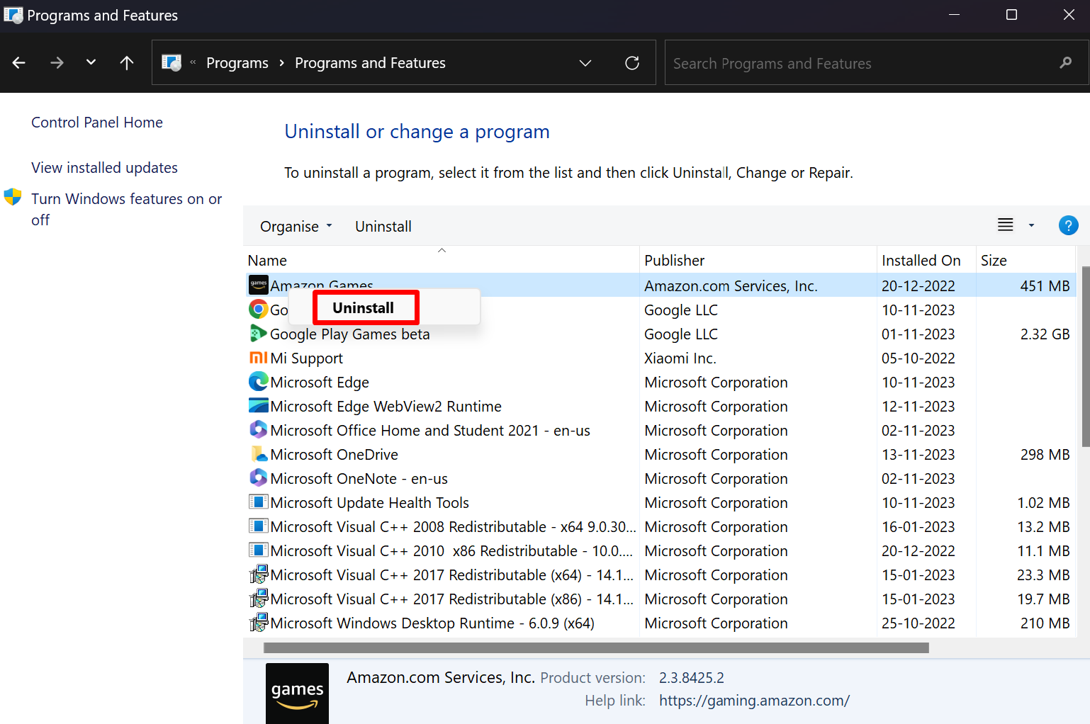1090x724 pixels.
Task: Click the title bar window icon
Action: tap(13, 14)
